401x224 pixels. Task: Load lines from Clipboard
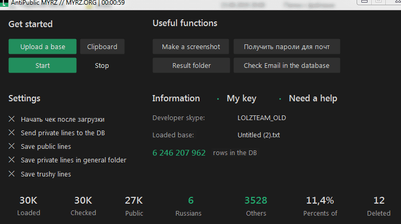click(x=102, y=46)
